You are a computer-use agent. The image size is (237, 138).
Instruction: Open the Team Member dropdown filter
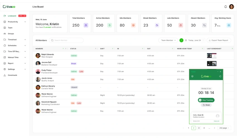pos(168,40)
